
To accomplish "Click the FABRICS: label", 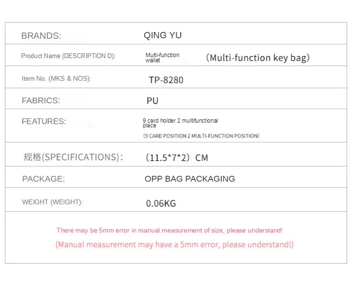I will 41,100.
